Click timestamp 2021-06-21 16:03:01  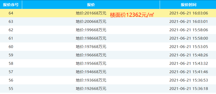point(188,22)
